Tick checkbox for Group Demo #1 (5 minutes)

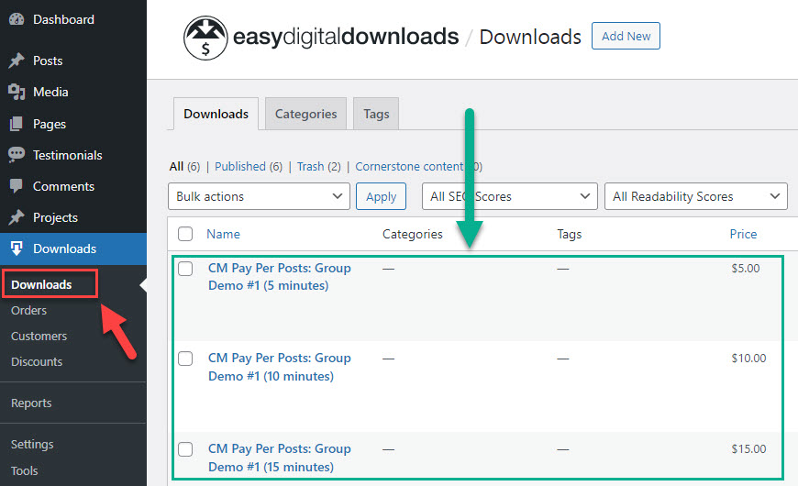(185, 268)
